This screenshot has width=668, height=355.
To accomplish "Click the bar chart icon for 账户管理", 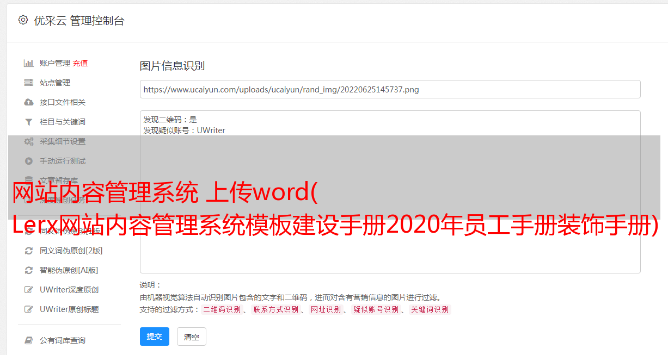I will (29, 63).
